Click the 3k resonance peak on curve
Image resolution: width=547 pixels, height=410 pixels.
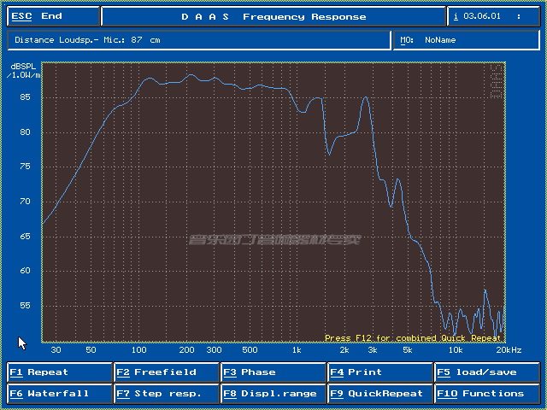pyautogui.click(x=365, y=97)
